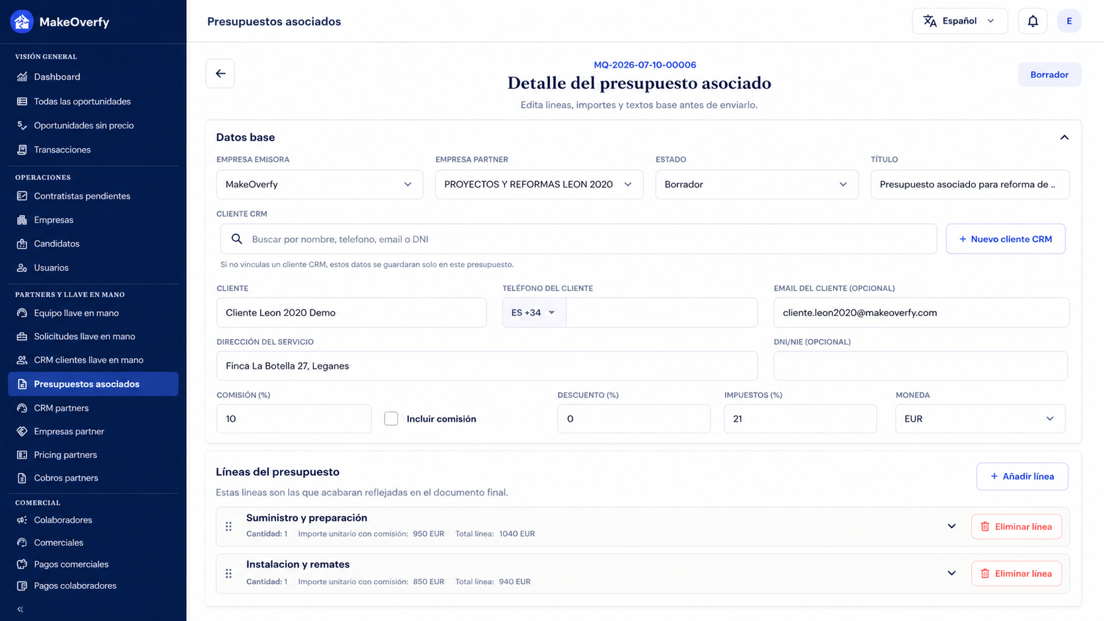Click the search magnifier in Cliente CRM field
The width and height of the screenshot is (1104, 621).
tap(236, 239)
